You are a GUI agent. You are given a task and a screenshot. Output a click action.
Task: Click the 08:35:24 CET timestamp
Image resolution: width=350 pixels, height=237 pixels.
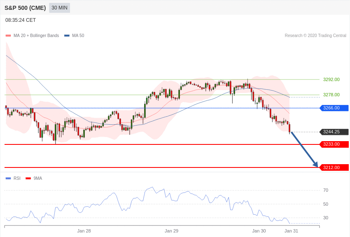pyautogui.click(x=21, y=20)
